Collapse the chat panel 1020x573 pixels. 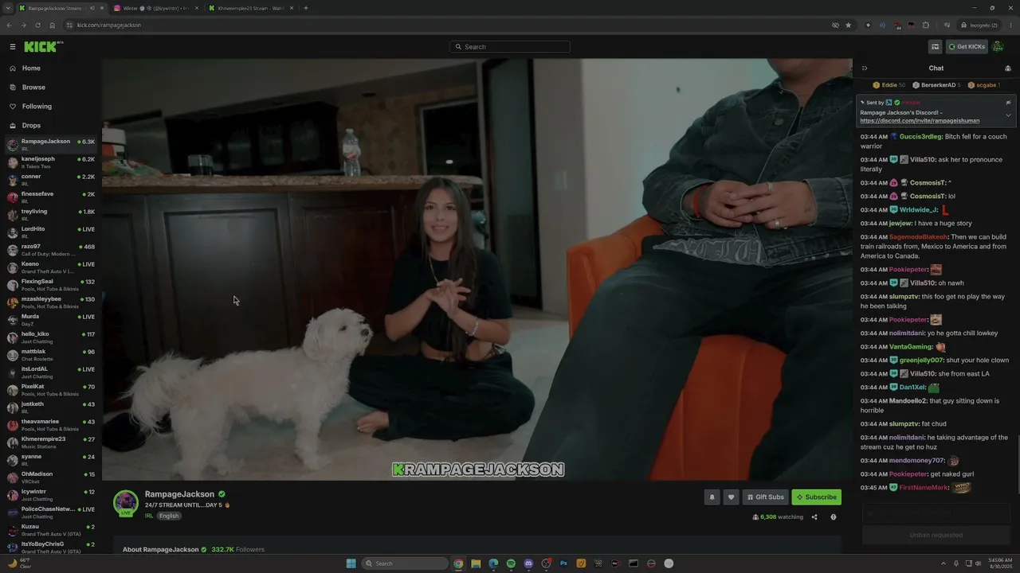pos(865,68)
